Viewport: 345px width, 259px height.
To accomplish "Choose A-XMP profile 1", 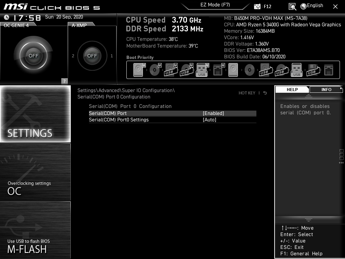I will tap(112, 56).
